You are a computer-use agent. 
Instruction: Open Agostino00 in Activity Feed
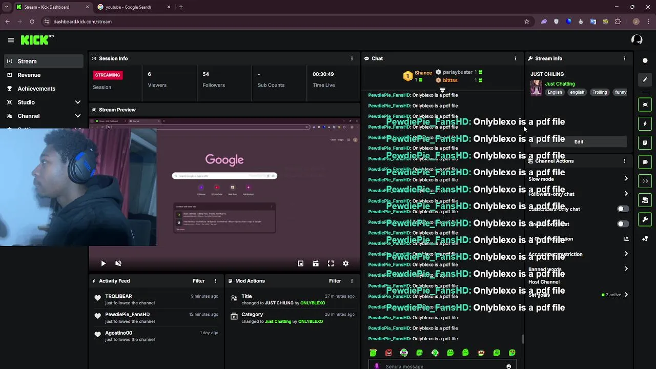(118, 333)
